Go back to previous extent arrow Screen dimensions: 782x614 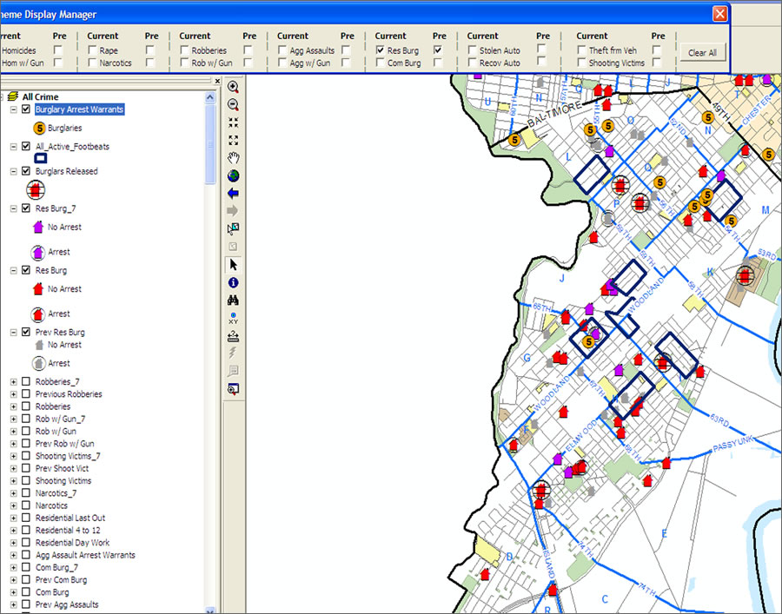pyautogui.click(x=233, y=194)
